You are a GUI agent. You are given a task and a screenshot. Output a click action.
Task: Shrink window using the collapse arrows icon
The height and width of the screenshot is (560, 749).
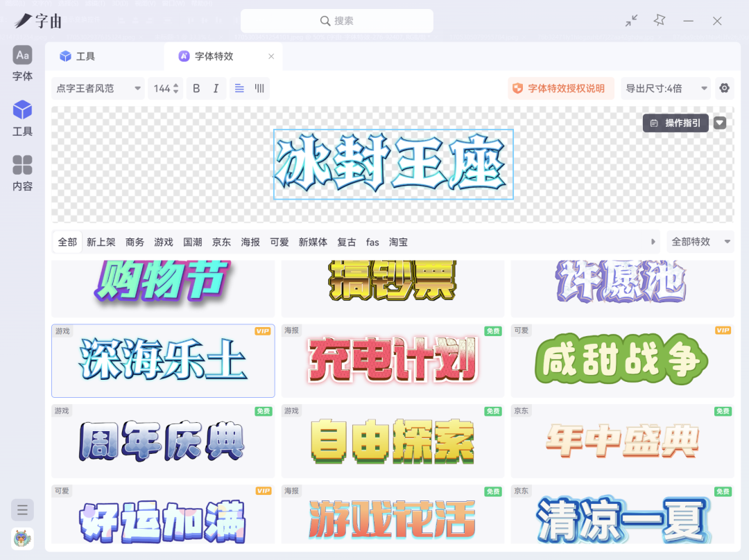click(x=630, y=21)
